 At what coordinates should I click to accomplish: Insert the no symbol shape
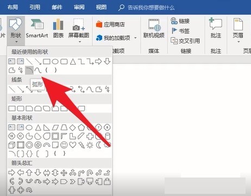[x=38, y=145]
